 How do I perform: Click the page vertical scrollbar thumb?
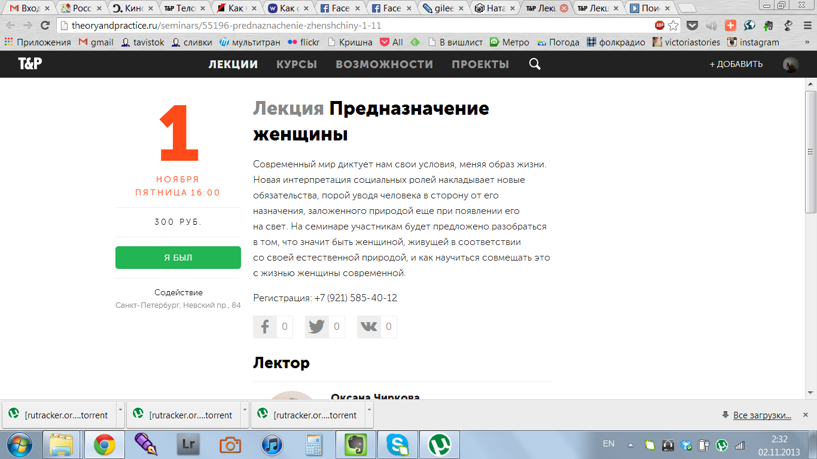810,152
